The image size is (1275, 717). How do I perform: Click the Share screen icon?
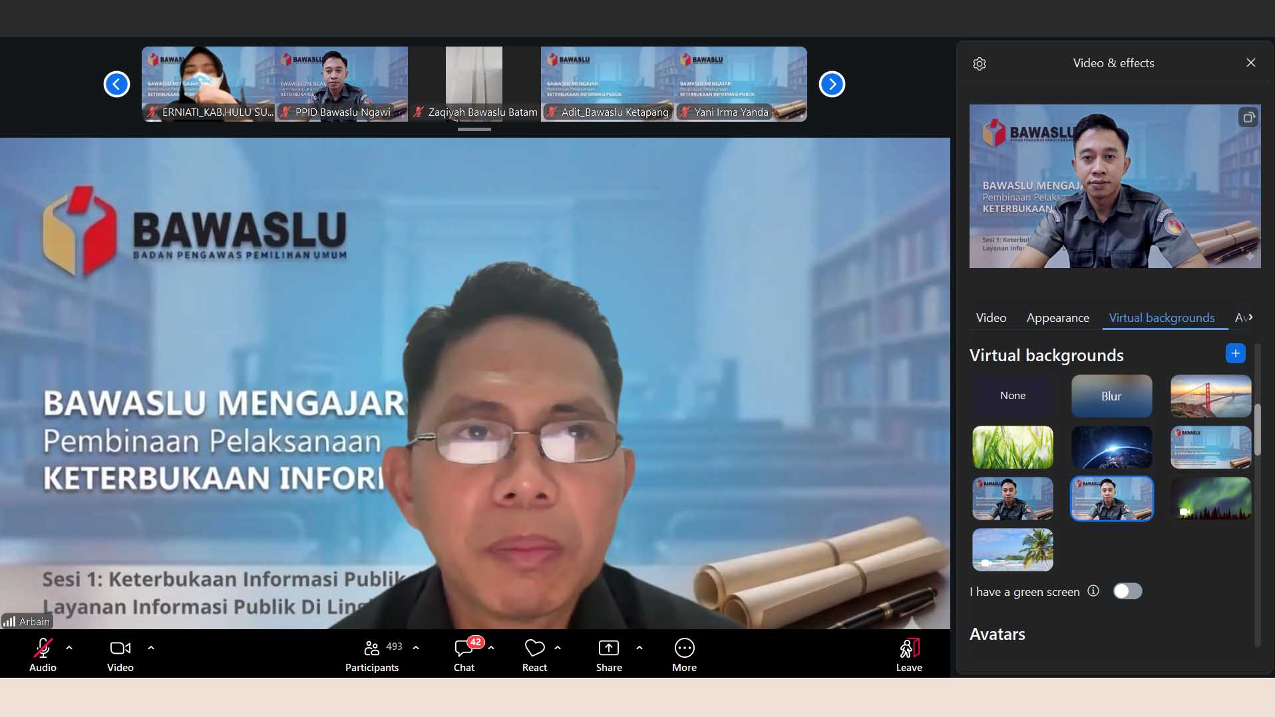click(609, 648)
